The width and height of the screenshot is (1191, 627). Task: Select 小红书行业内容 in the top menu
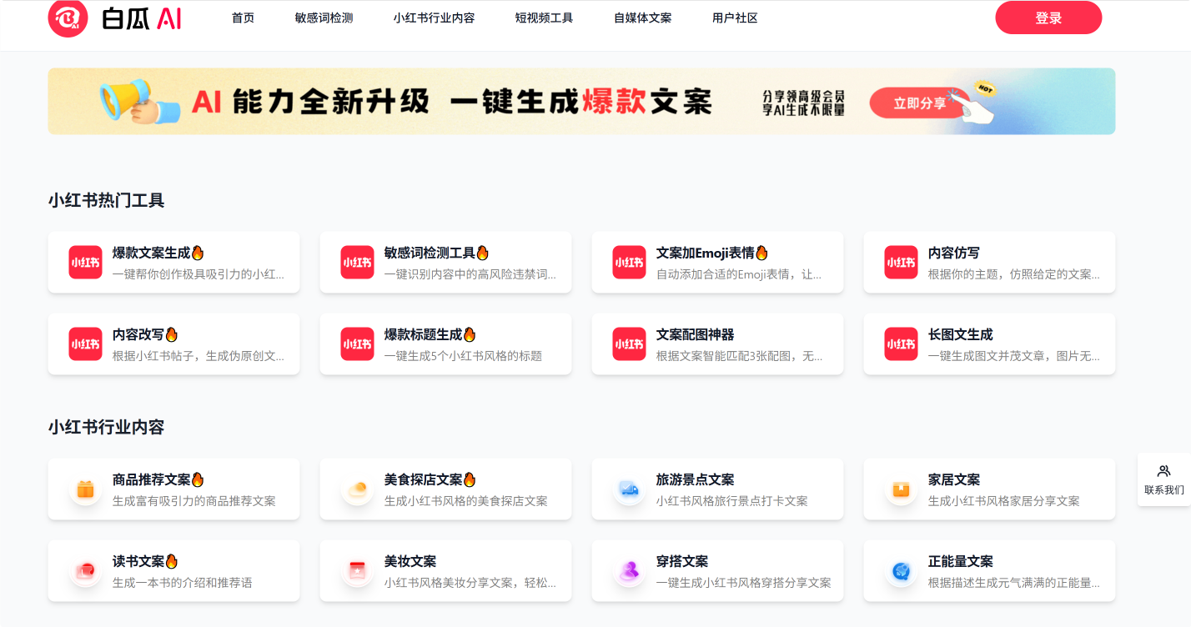pos(434,18)
